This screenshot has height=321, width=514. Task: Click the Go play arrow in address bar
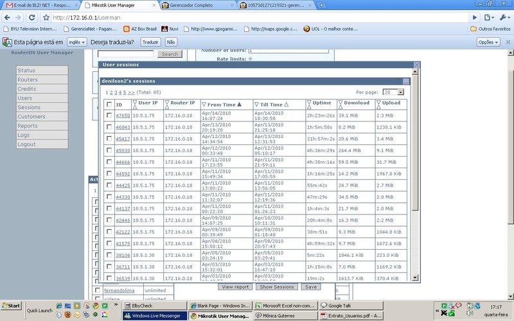coord(475,18)
